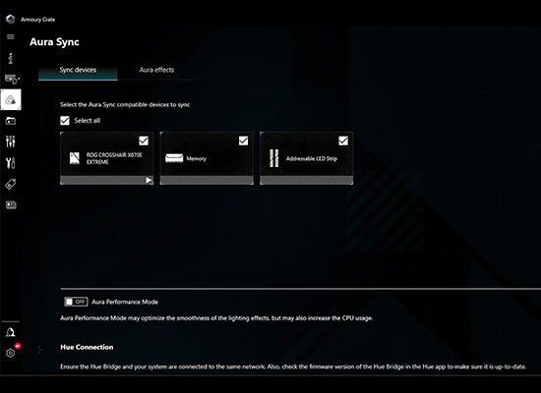Viewport: 541px width, 393px height.
Task: Open the notifications bell icon
Action: click(11, 332)
